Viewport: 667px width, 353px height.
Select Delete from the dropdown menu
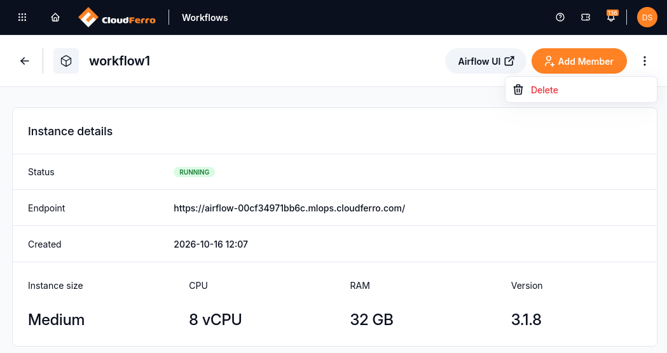(x=581, y=90)
